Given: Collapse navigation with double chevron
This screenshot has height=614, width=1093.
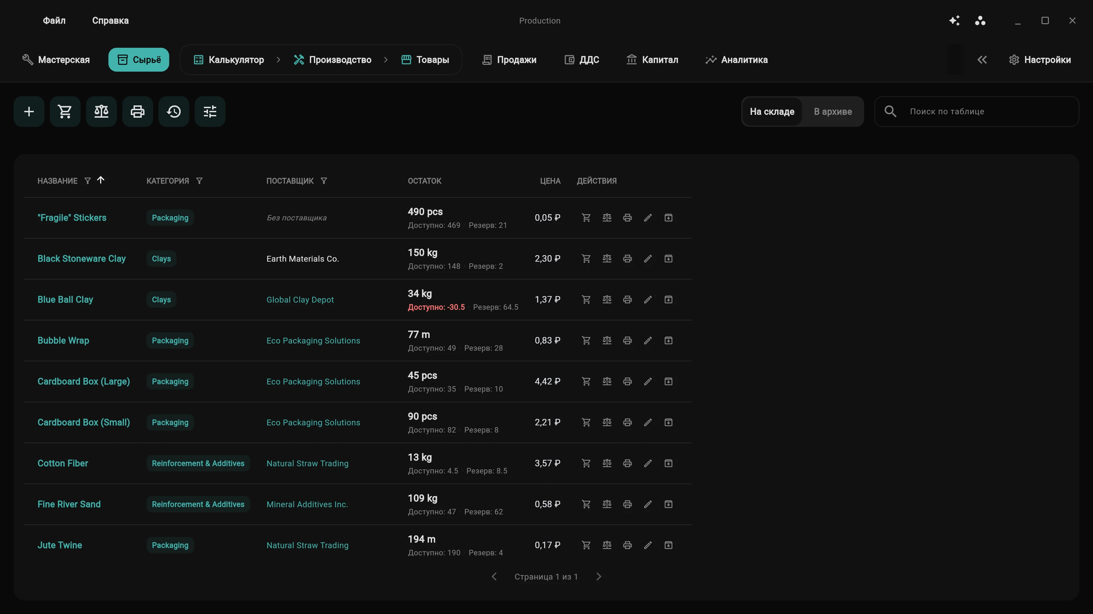Looking at the screenshot, I should click(982, 60).
